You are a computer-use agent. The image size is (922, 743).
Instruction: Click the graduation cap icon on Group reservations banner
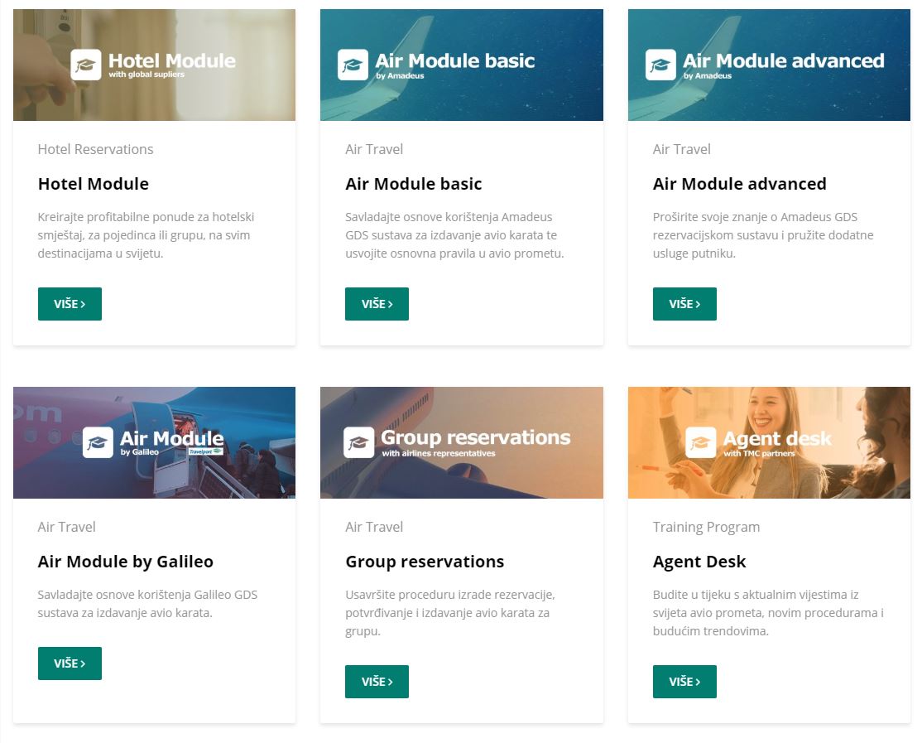(x=358, y=442)
